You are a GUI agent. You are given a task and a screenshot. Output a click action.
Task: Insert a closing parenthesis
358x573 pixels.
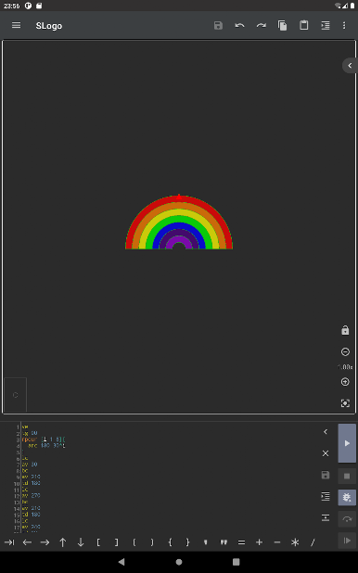pos(152,542)
